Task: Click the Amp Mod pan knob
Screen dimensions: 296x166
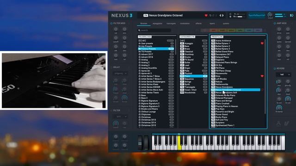Action: click(288, 29)
